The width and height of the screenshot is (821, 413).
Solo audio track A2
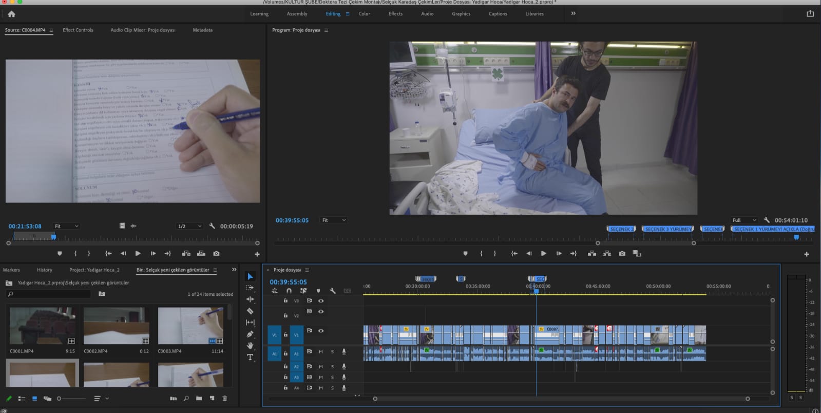pos(332,366)
